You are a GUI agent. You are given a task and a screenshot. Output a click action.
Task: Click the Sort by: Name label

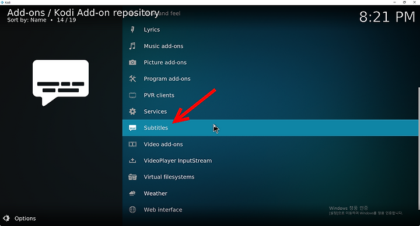point(27,20)
